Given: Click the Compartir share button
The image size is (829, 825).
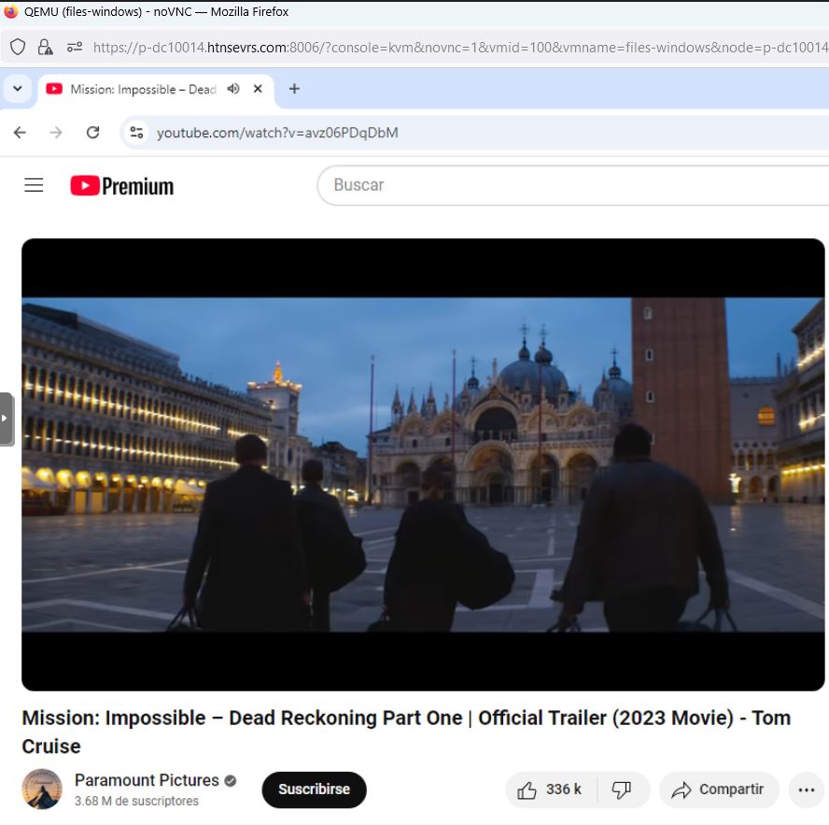Looking at the screenshot, I should (x=718, y=789).
